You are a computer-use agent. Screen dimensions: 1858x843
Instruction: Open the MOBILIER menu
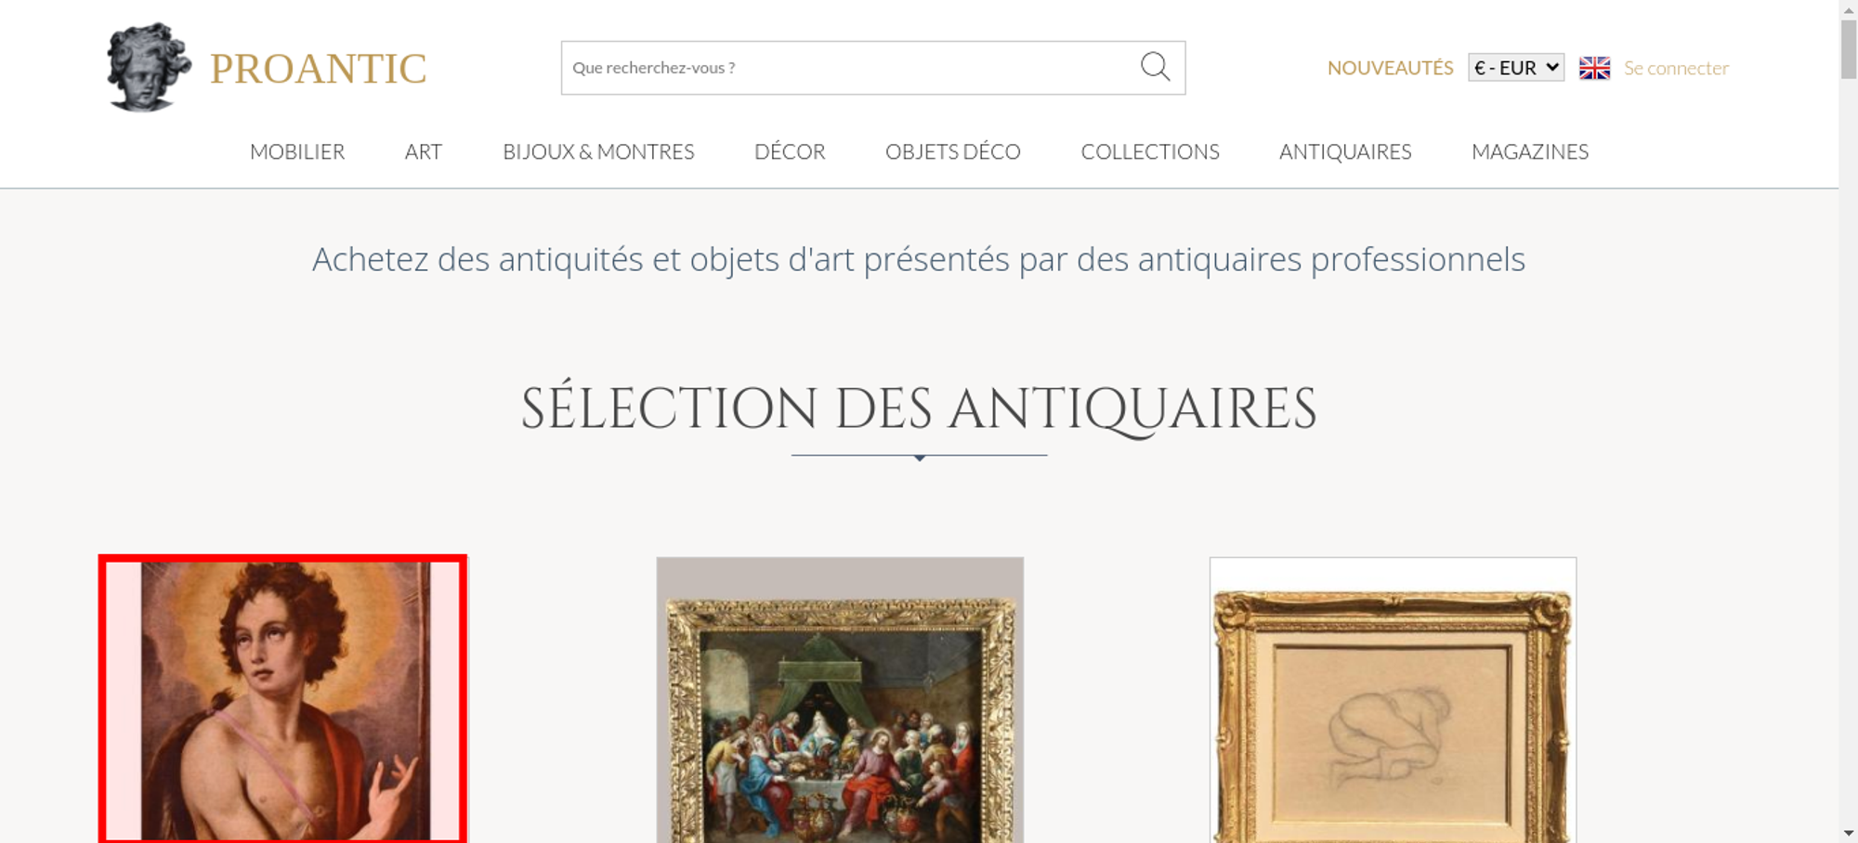tap(297, 151)
